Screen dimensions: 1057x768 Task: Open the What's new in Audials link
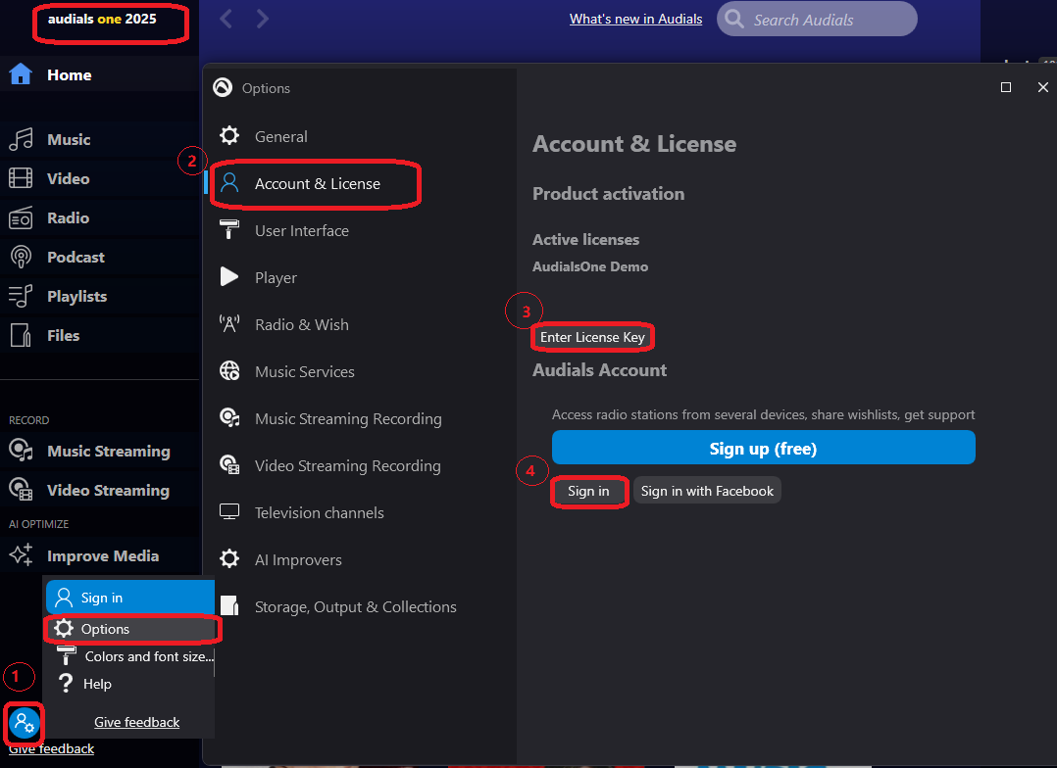coord(635,19)
